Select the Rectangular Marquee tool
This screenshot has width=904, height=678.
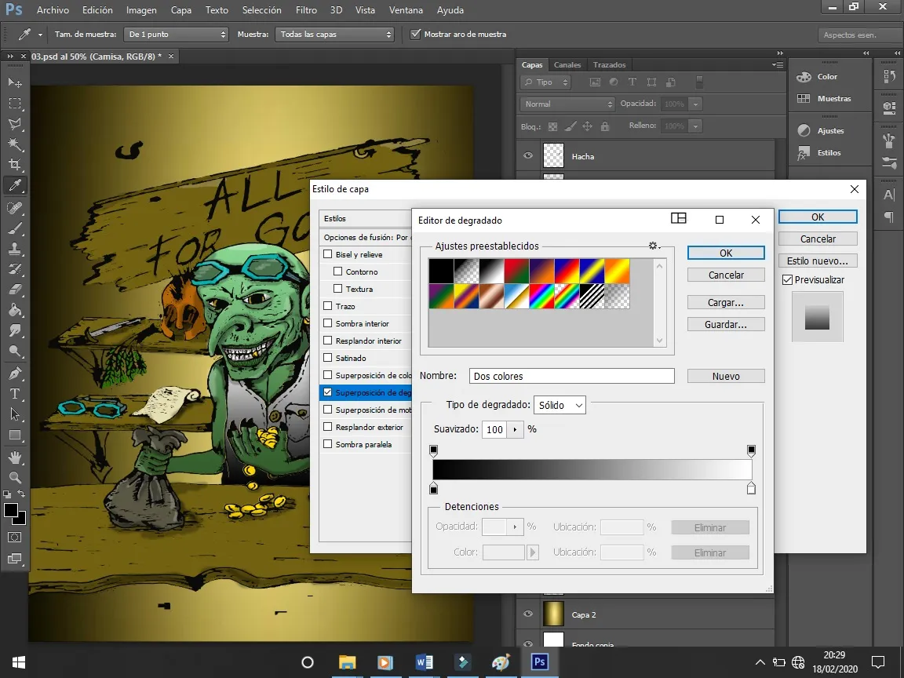click(15, 104)
